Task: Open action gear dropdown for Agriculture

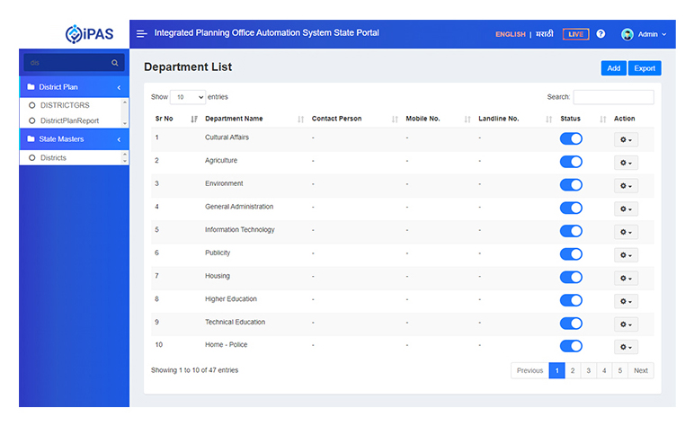Action: pyautogui.click(x=626, y=163)
